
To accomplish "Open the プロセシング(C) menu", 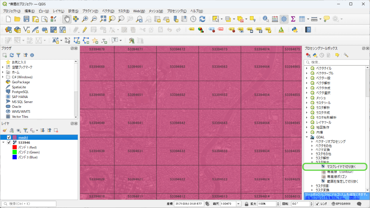I will click(176, 11).
